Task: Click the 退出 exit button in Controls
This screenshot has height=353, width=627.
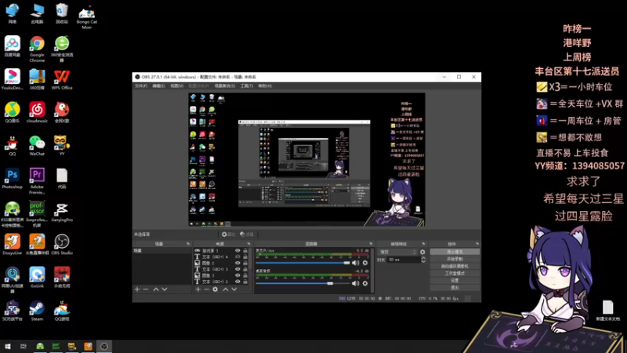Action: click(455, 287)
